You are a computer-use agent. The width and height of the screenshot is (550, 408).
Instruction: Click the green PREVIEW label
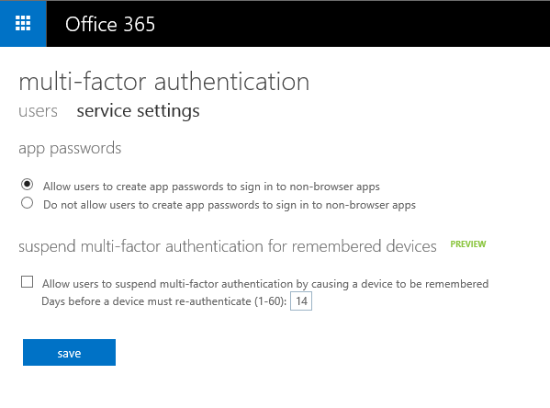pyautogui.click(x=468, y=244)
